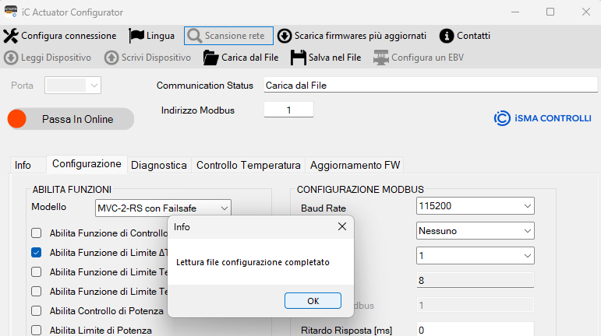Click the Carica dal File folder icon
The width and height of the screenshot is (601, 336).
tap(210, 58)
